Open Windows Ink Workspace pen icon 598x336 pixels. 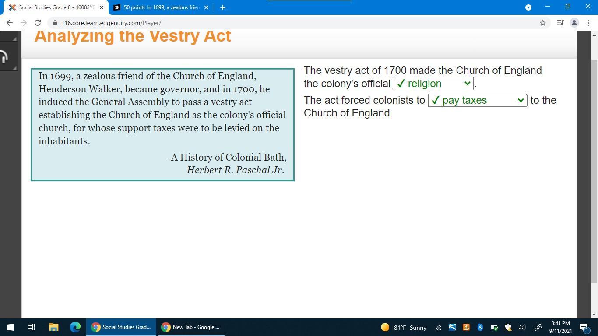[x=538, y=327]
